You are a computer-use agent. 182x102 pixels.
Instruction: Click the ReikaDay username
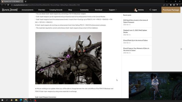click(141, 10)
